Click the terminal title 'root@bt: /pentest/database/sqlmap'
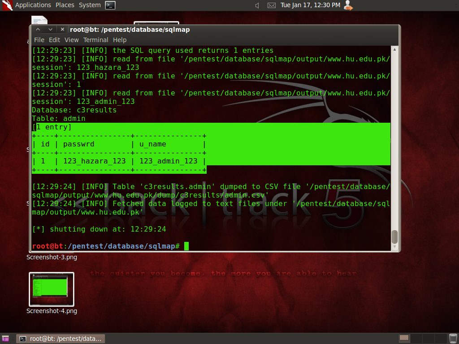This screenshot has height=344, width=459. click(130, 30)
